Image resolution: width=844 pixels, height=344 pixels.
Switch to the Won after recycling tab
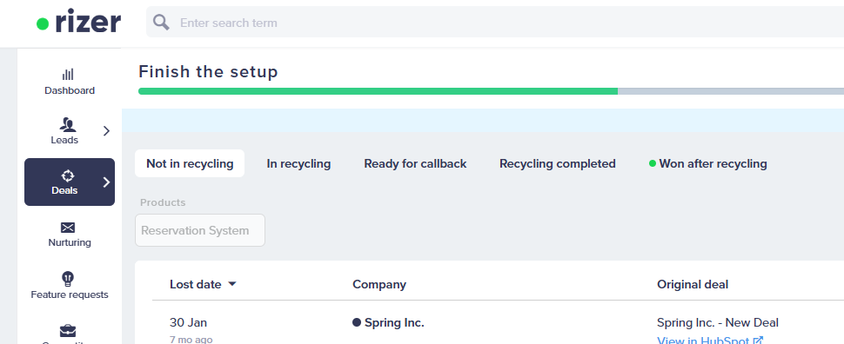[x=707, y=163]
